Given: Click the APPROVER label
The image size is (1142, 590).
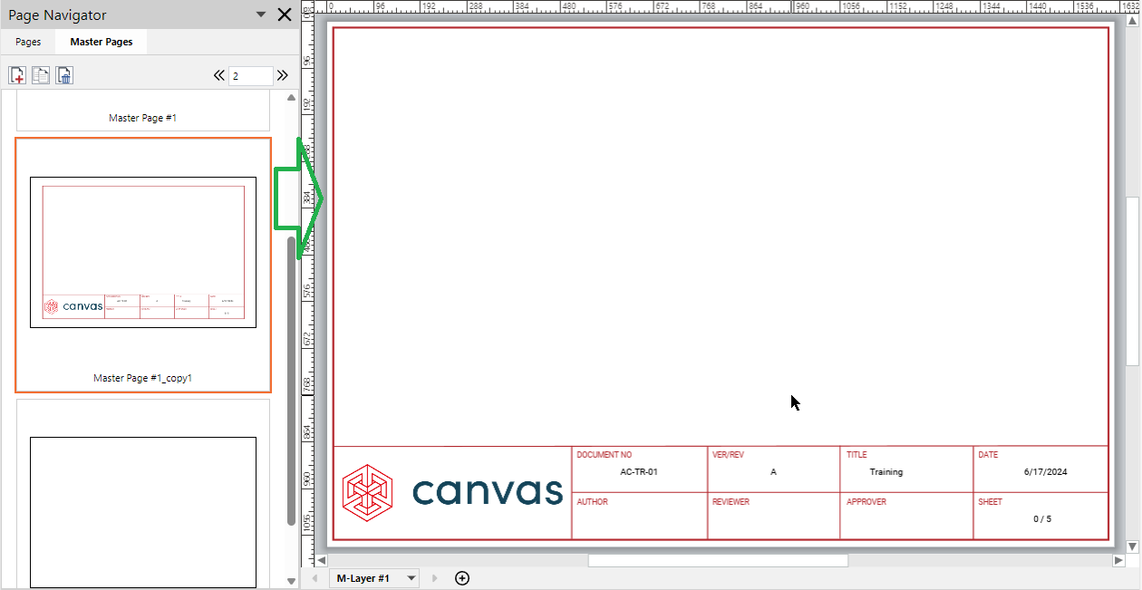Looking at the screenshot, I should [x=866, y=502].
